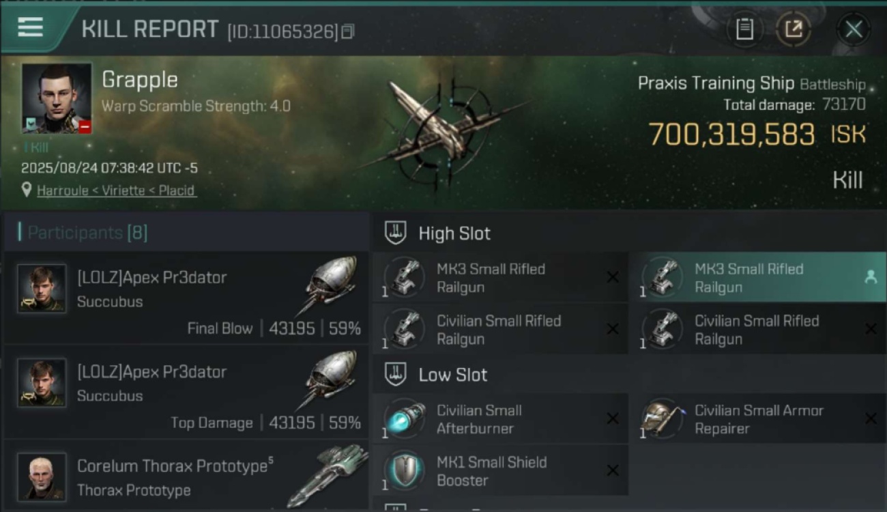The width and height of the screenshot is (887, 512).
Task: Select the highlighted MK3 Small Rifled Railgun
Action: (757, 277)
